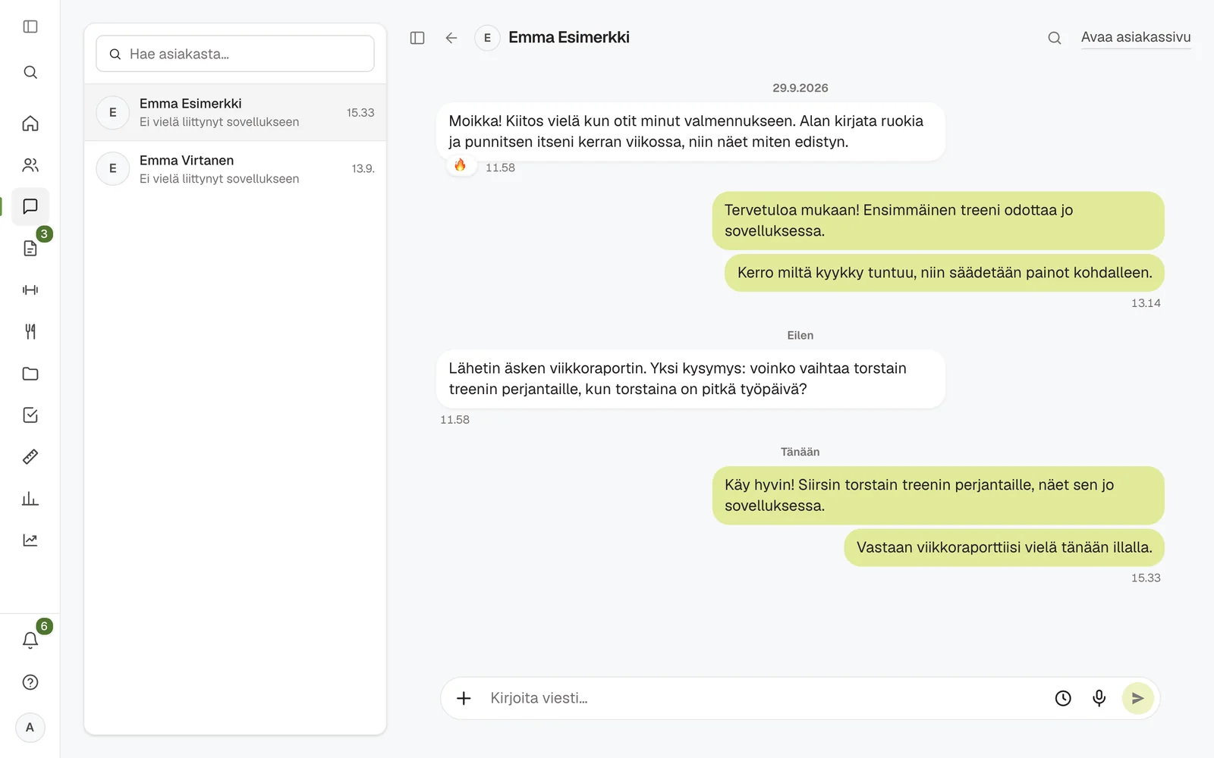Click message 'Vastaan viikkoraporttiisi vielä tänään illalla.'
This screenshot has height=758, width=1214.
pos(1004,547)
